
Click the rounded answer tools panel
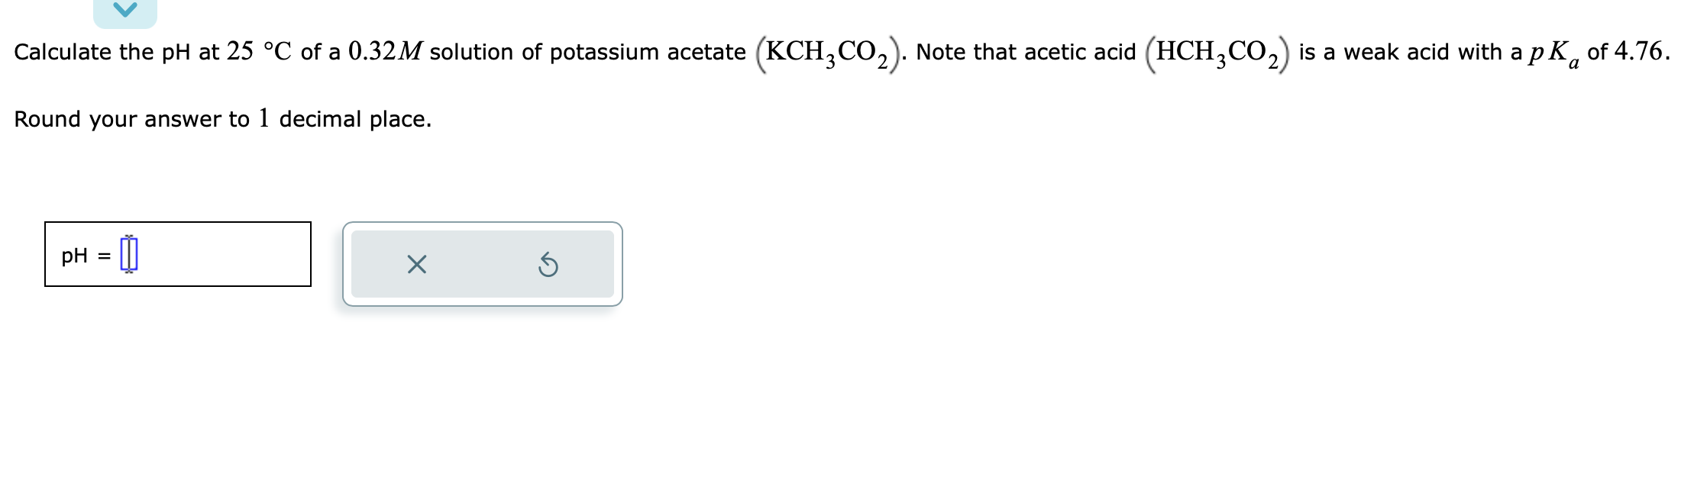click(x=482, y=263)
